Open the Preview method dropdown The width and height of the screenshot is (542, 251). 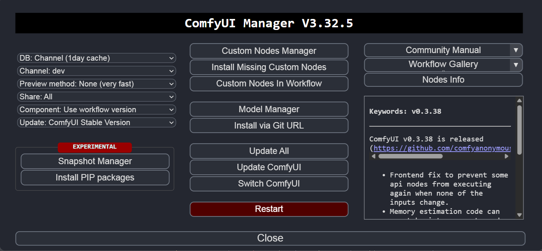pyautogui.click(x=96, y=84)
